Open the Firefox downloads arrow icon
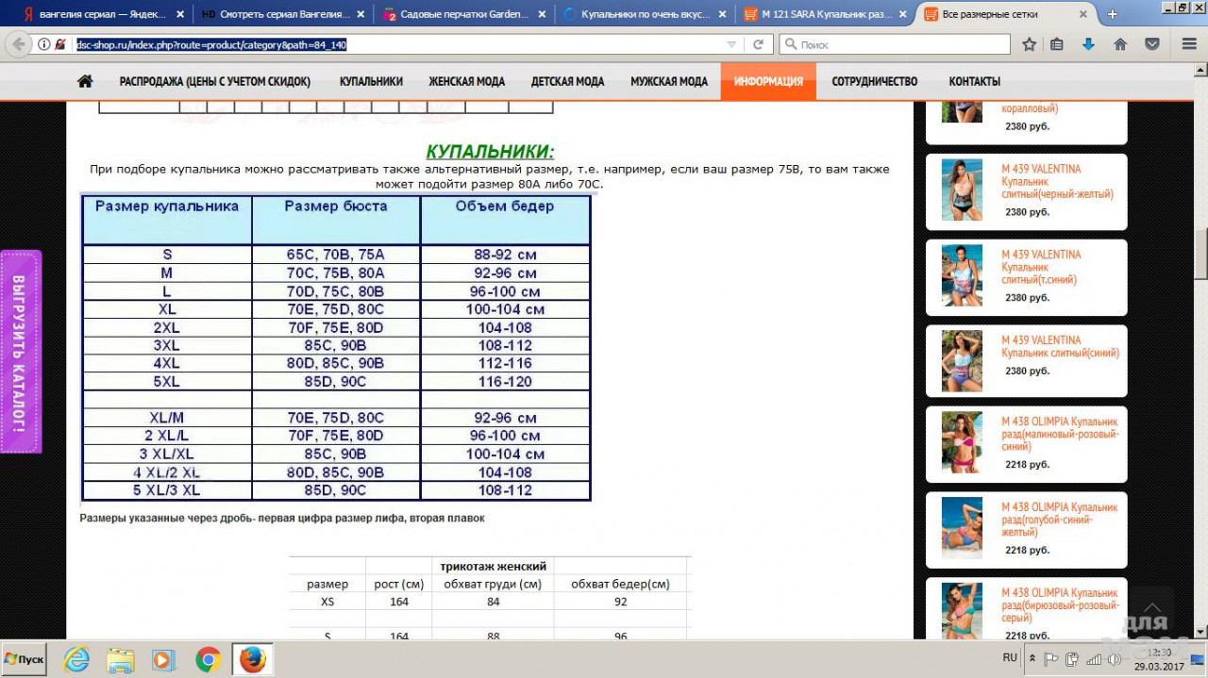The image size is (1208, 678). [x=1088, y=44]
